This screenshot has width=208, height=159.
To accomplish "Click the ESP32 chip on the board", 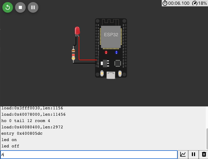I will [111, 37].
